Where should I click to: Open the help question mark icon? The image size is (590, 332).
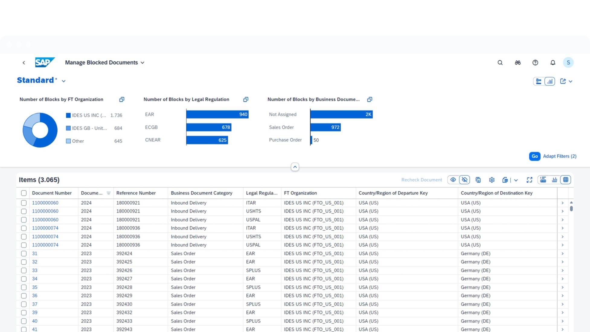535,62
